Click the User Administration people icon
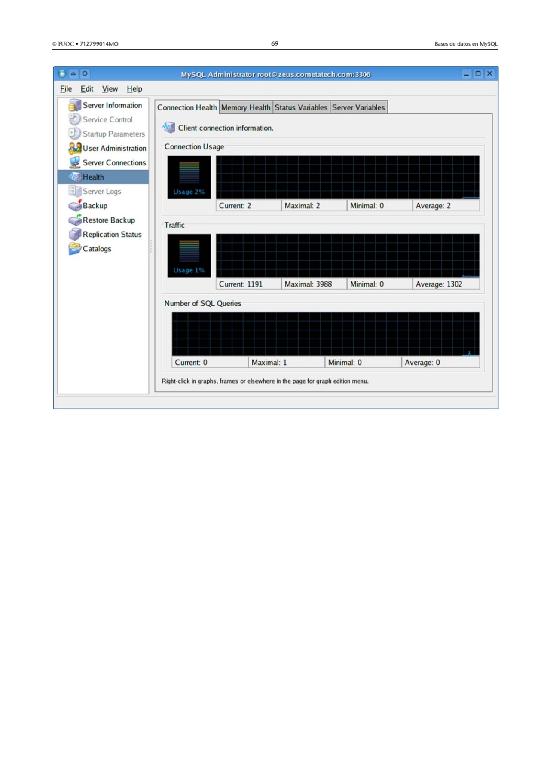 tap(75, 148)
